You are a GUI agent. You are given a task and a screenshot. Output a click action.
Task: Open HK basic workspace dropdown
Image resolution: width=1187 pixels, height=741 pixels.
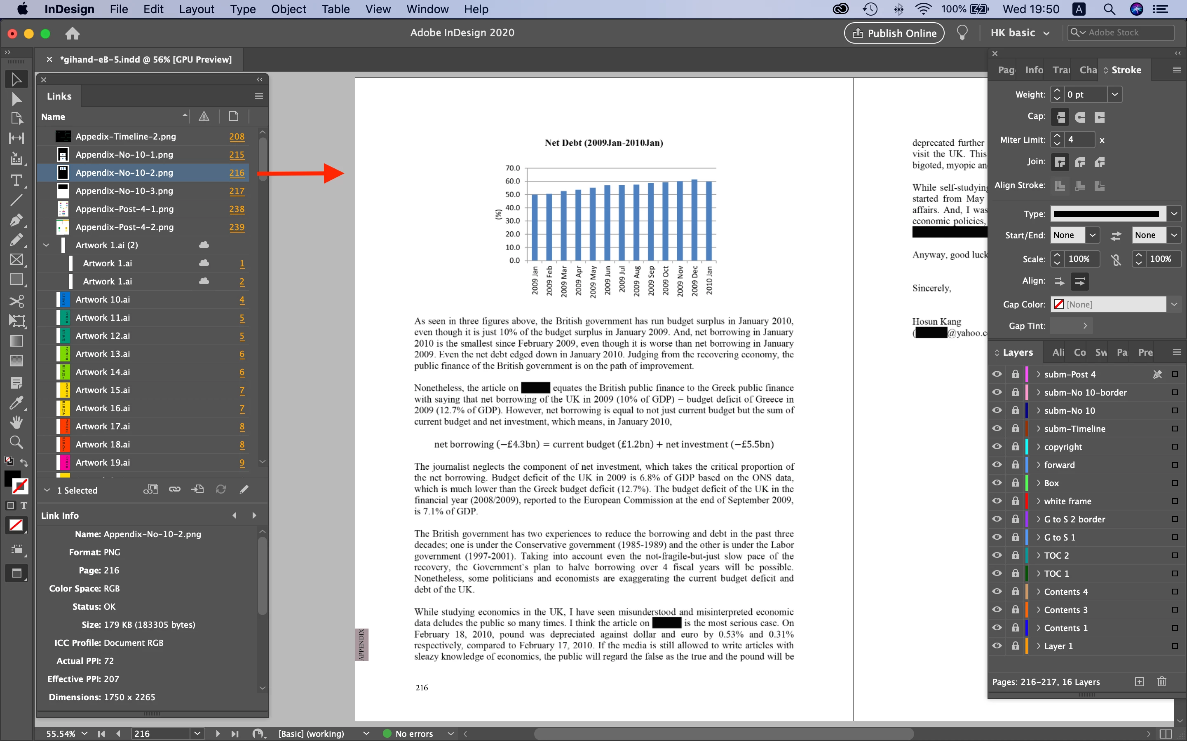[1020, 33]
